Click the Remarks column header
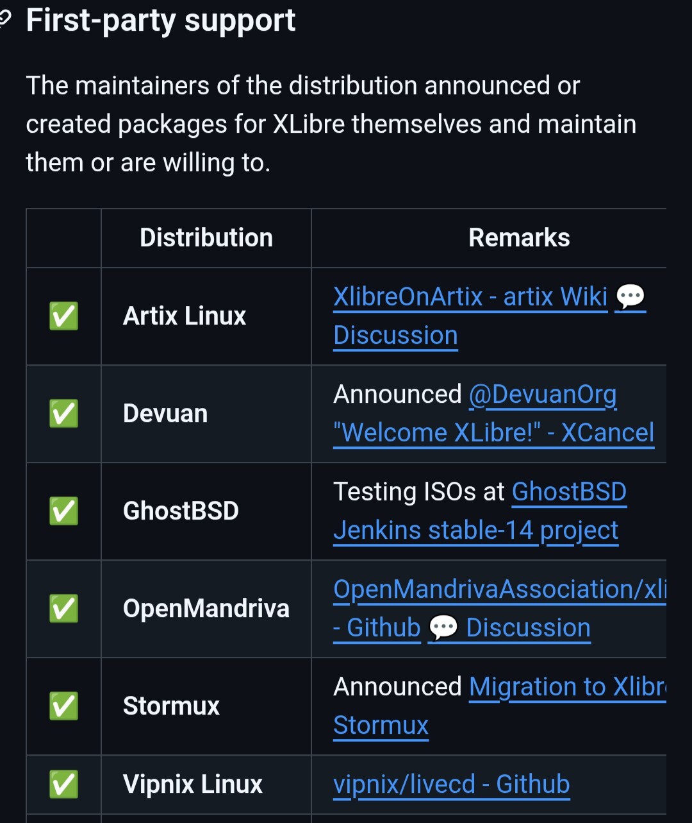 click(519, 238)
